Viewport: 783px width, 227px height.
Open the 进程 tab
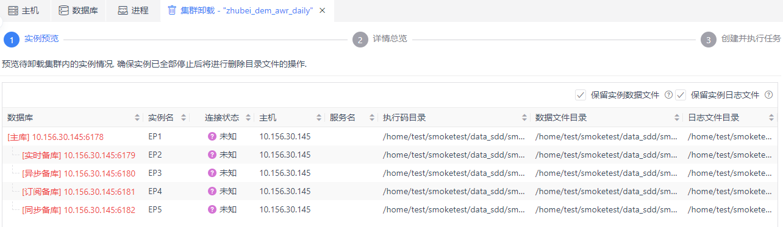(133, 10)
